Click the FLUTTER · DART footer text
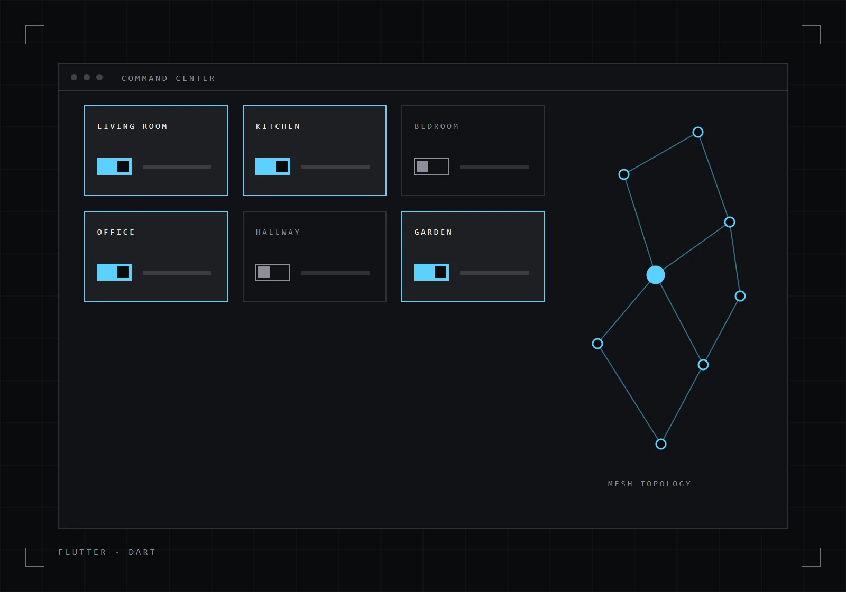The height and width of the screenshot is (592, 846). pyautogui.click(x=107, y=552)
